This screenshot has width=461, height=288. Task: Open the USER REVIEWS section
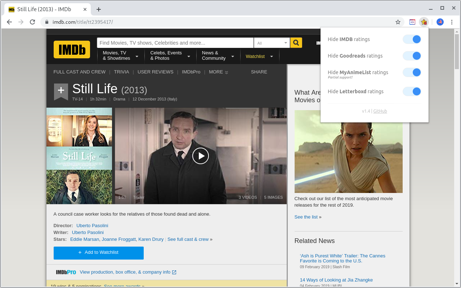click(155, 72)
